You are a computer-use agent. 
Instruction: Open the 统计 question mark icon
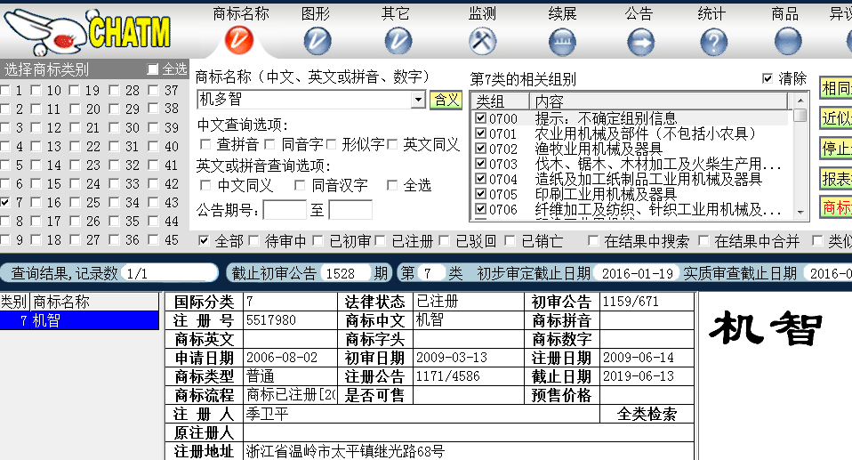[x=714, y=42]
